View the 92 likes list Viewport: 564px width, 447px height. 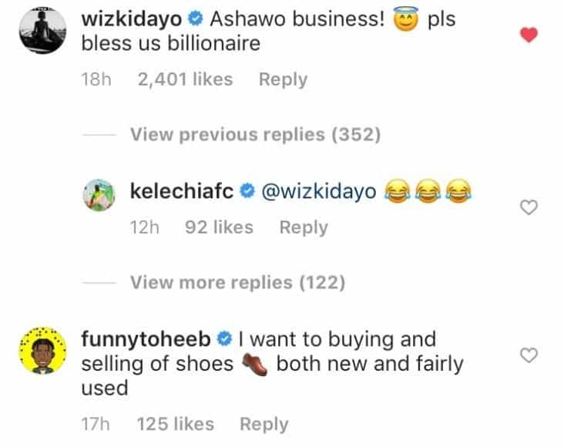click(x=220, y=227)
